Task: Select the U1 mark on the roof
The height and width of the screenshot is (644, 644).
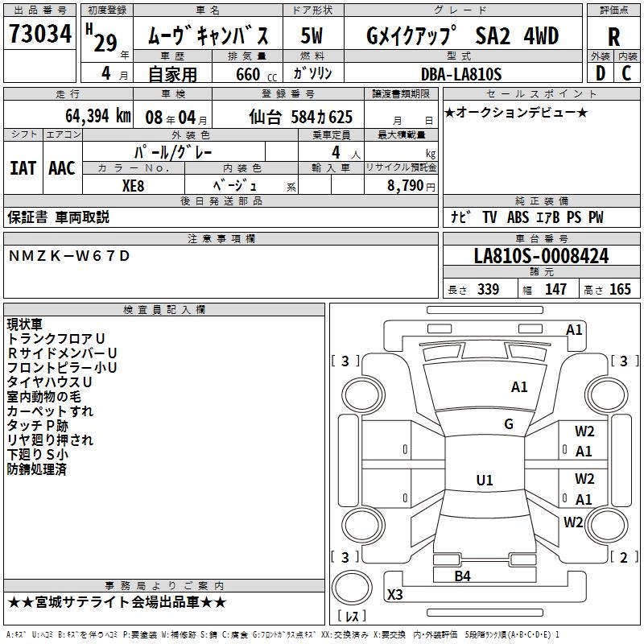Action: pos(485,480)
